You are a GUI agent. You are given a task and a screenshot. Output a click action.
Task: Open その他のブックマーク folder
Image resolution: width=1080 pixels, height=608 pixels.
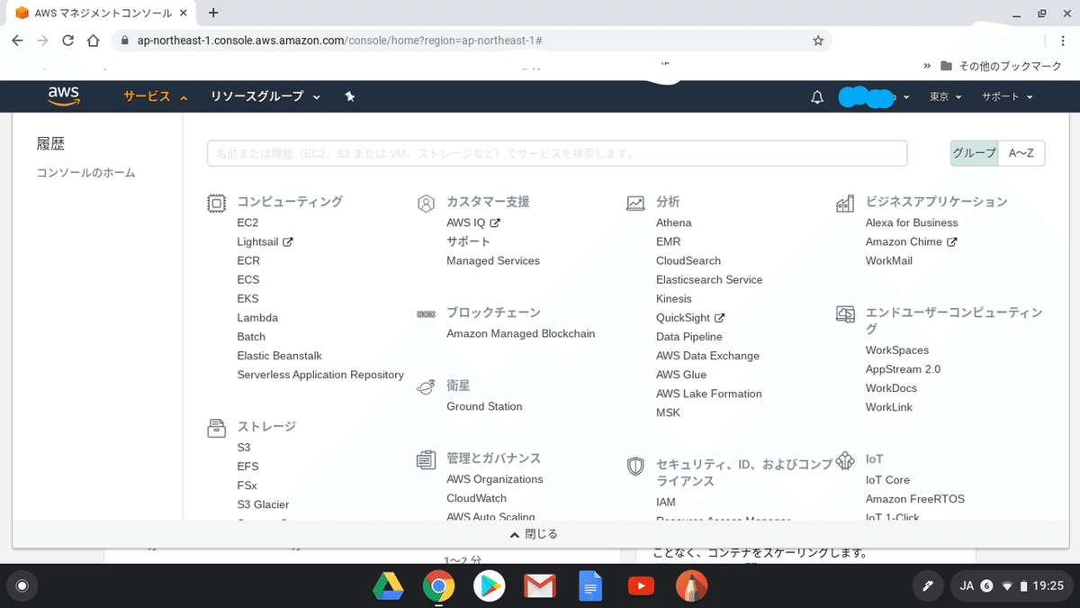point(1001,66)
